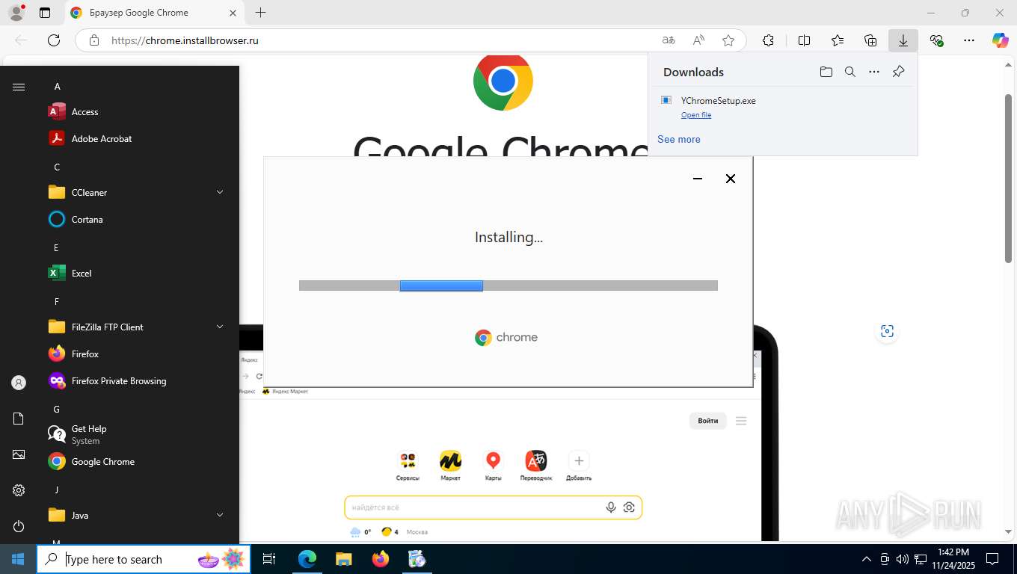Refresh the page in Edge
1017x574 pixels.
tap(54, 40)
